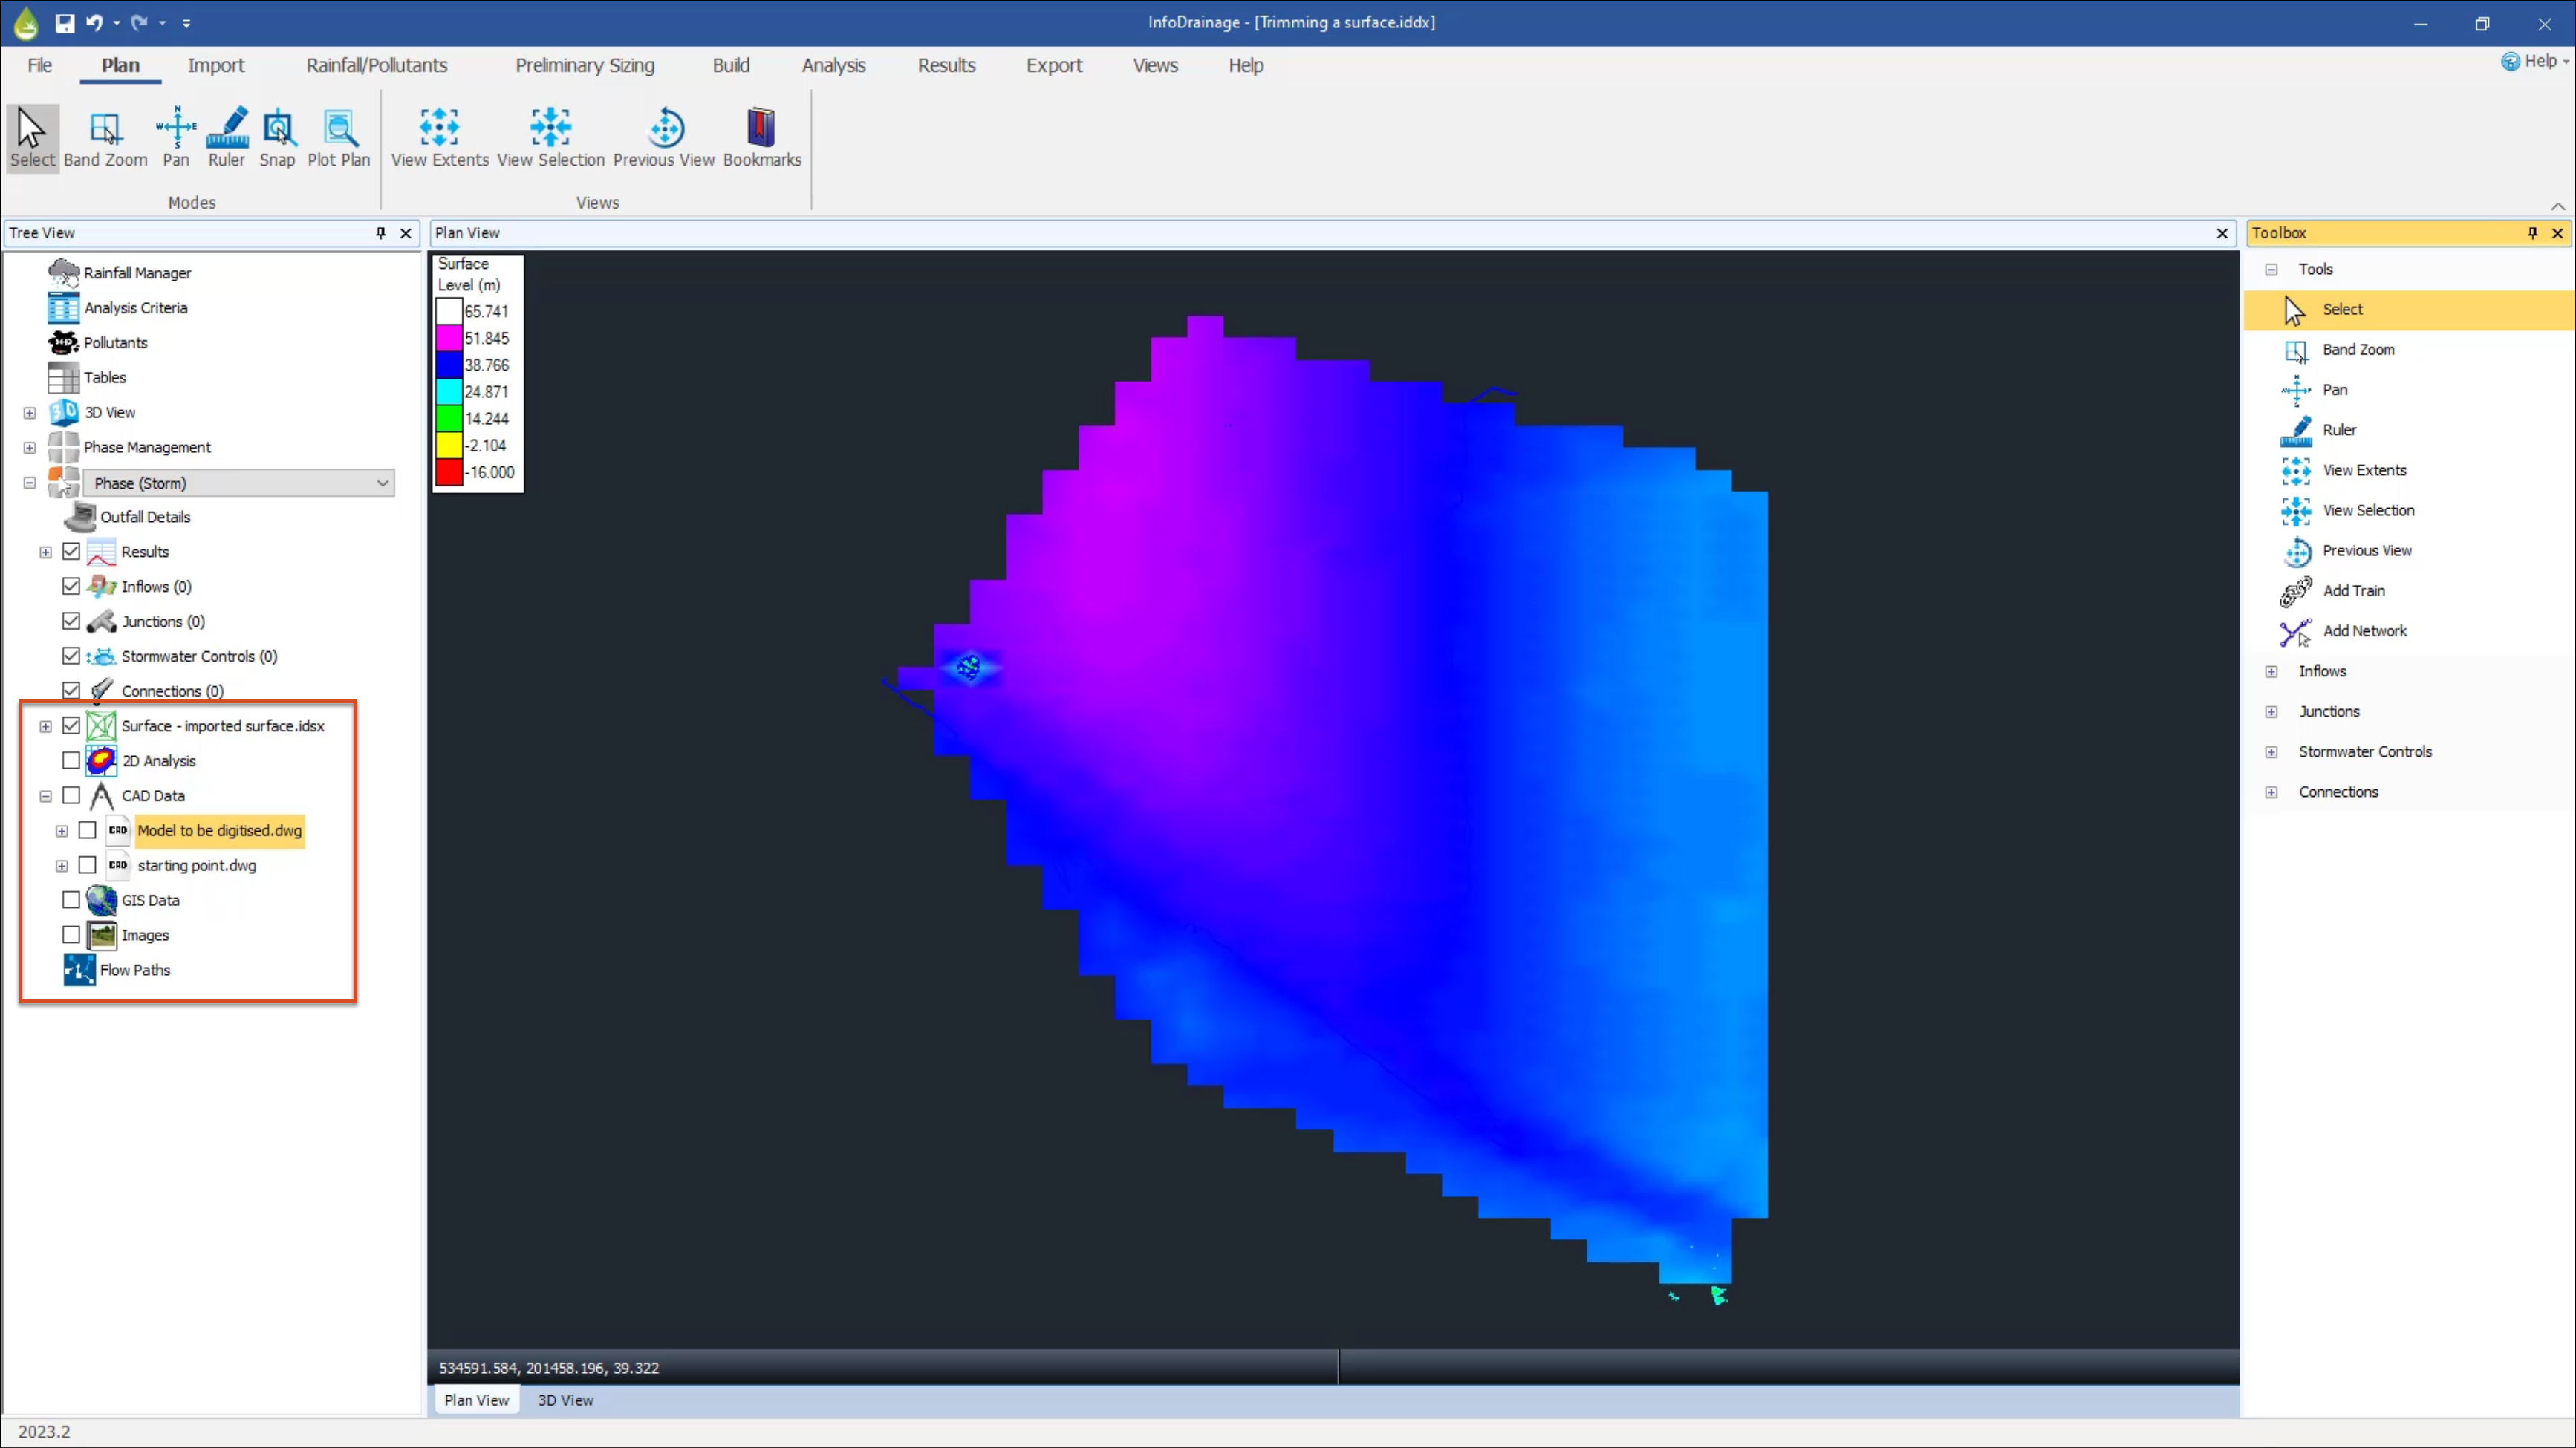This screenshot has width=2576, height=1448.
Task: Switch to the Analysis ribbon tab
Action: (x=833, y=65)
